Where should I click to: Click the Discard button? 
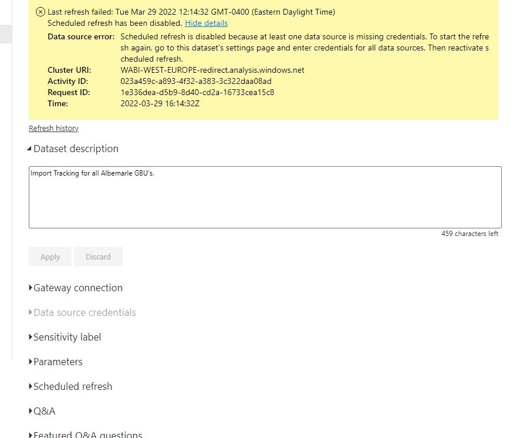pos(98,257)
